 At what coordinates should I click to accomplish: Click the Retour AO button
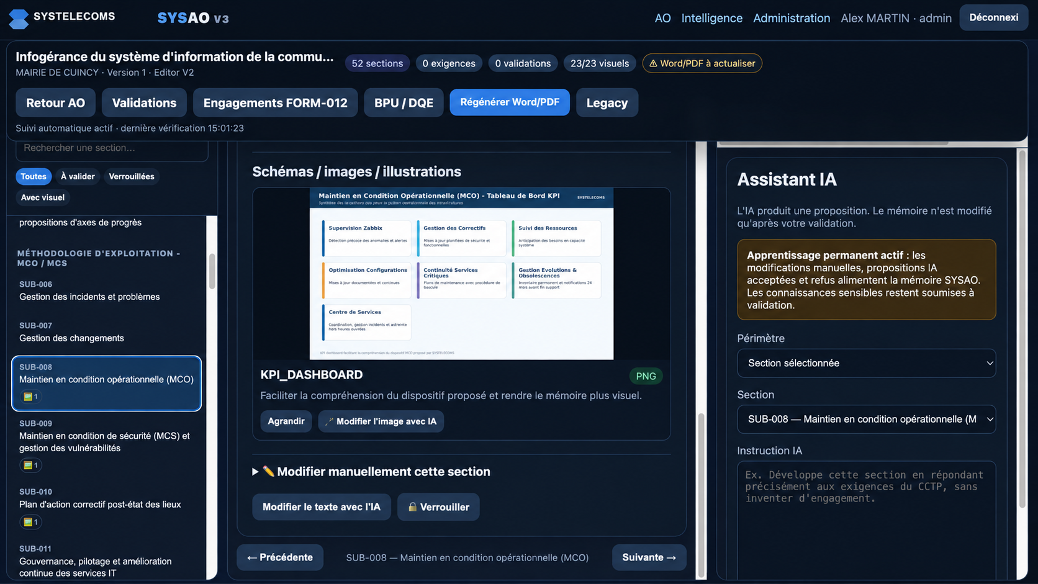pos(55,103)
